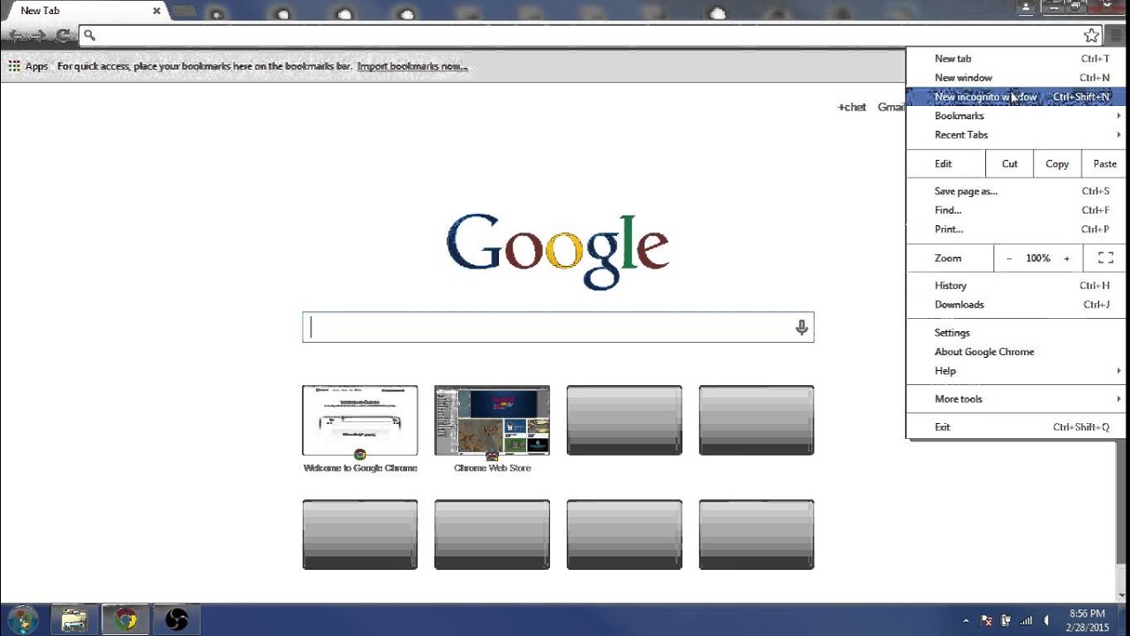Choose Exit from the Chrome menu

click(1017, 428)
